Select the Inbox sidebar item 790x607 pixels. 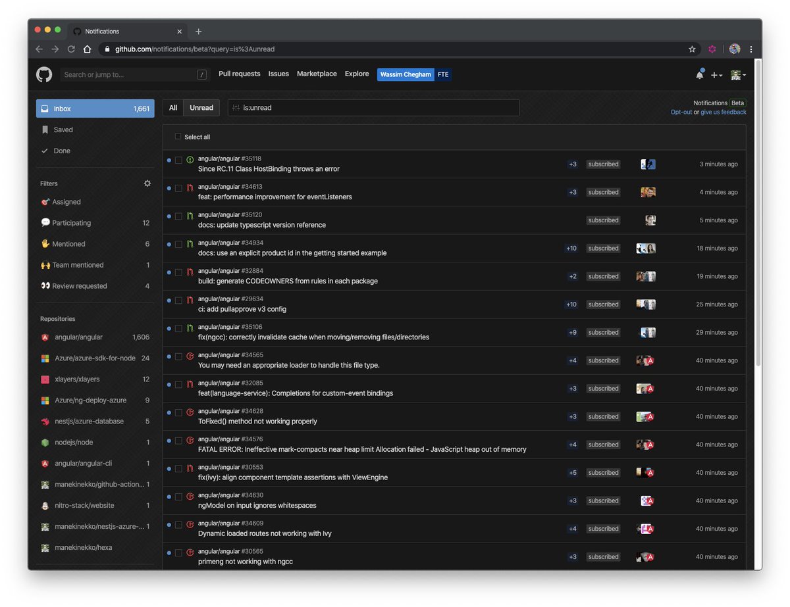click(95, 109)
